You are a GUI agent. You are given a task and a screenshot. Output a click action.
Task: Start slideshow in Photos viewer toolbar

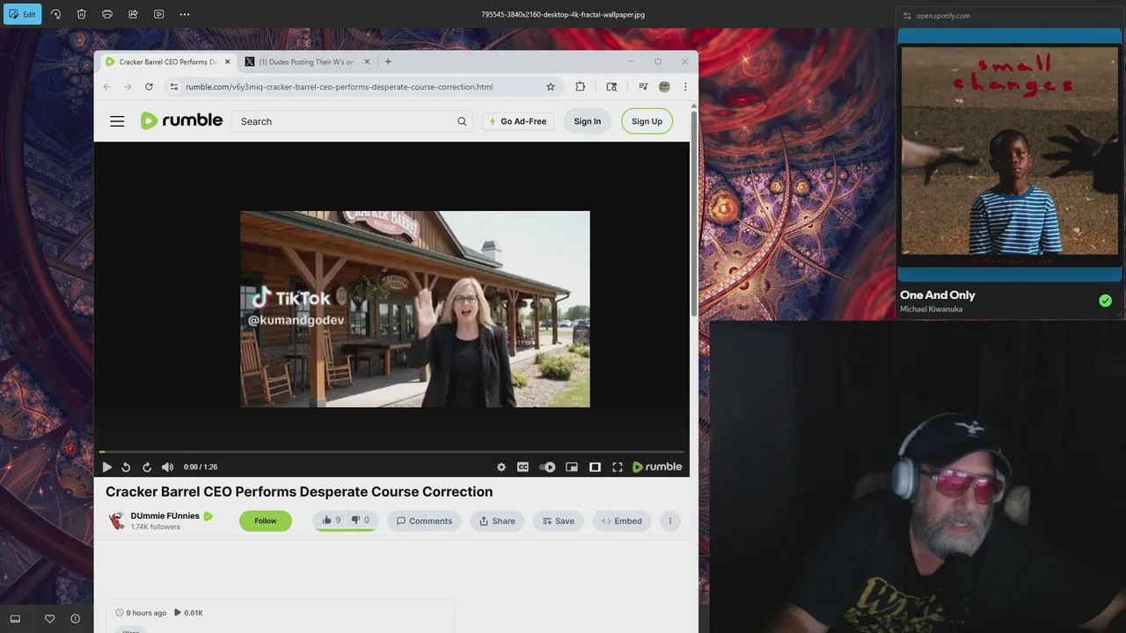[158, 14]
